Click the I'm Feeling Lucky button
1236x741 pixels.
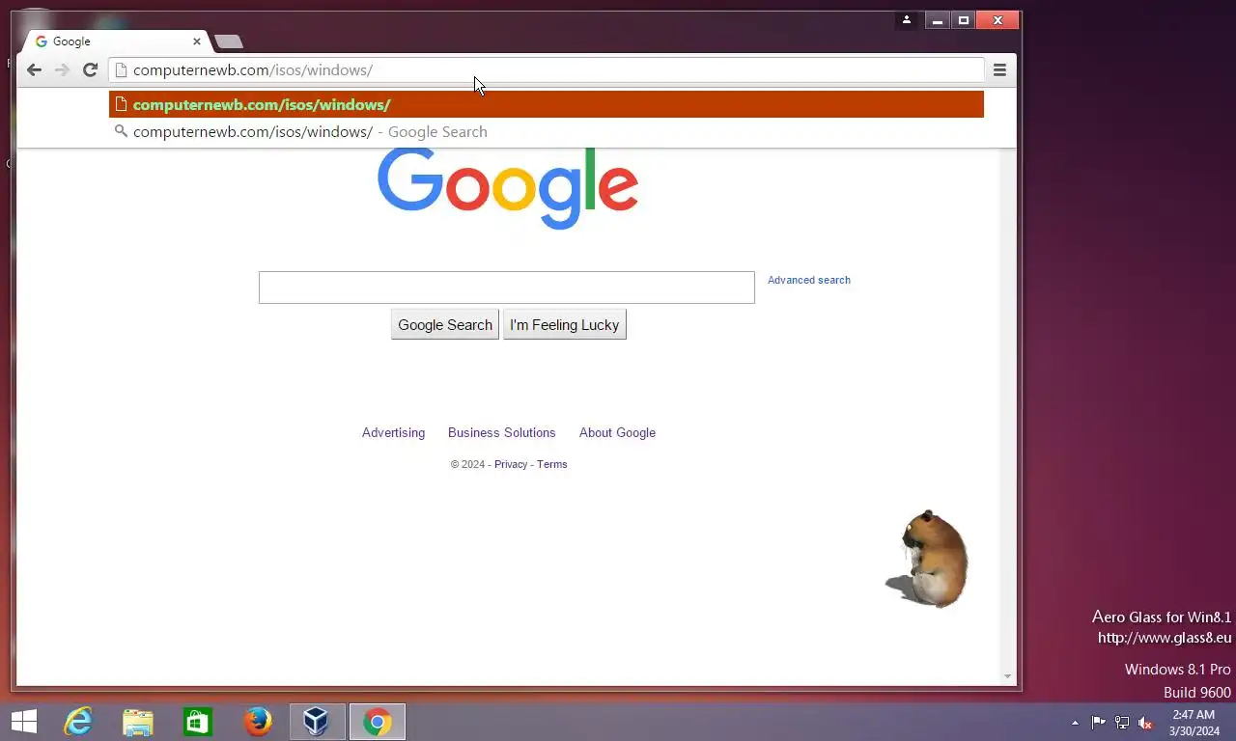tap(565, 324)
